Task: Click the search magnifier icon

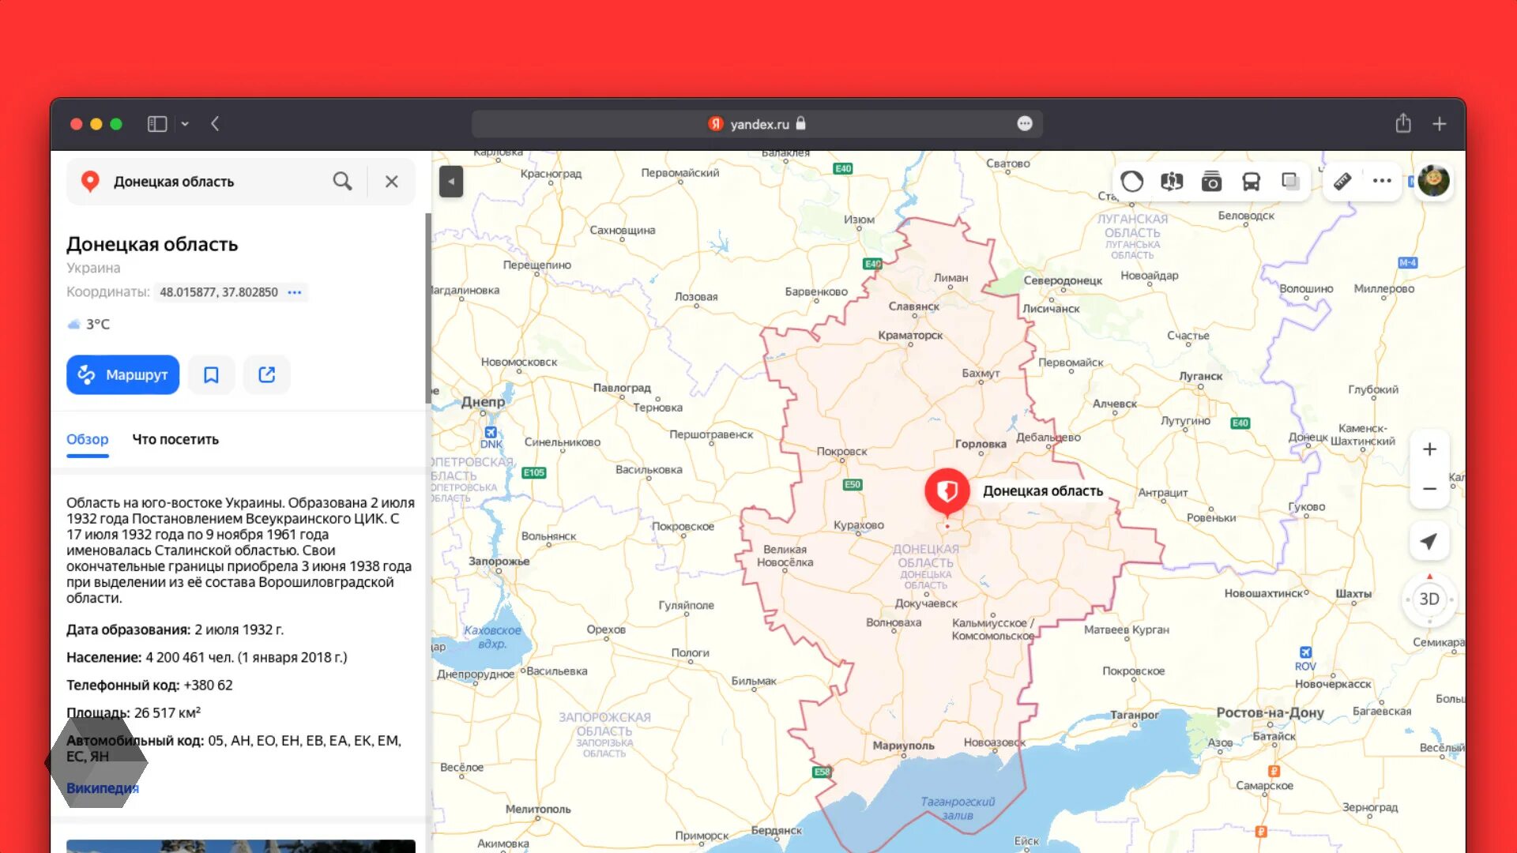Action: click(342, 182)
